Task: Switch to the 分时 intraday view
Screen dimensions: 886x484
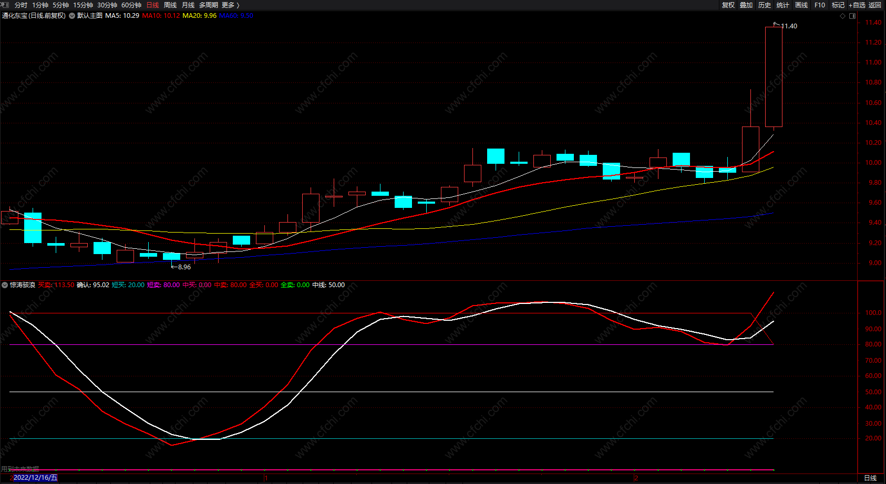Action: (x=21, y=5)
